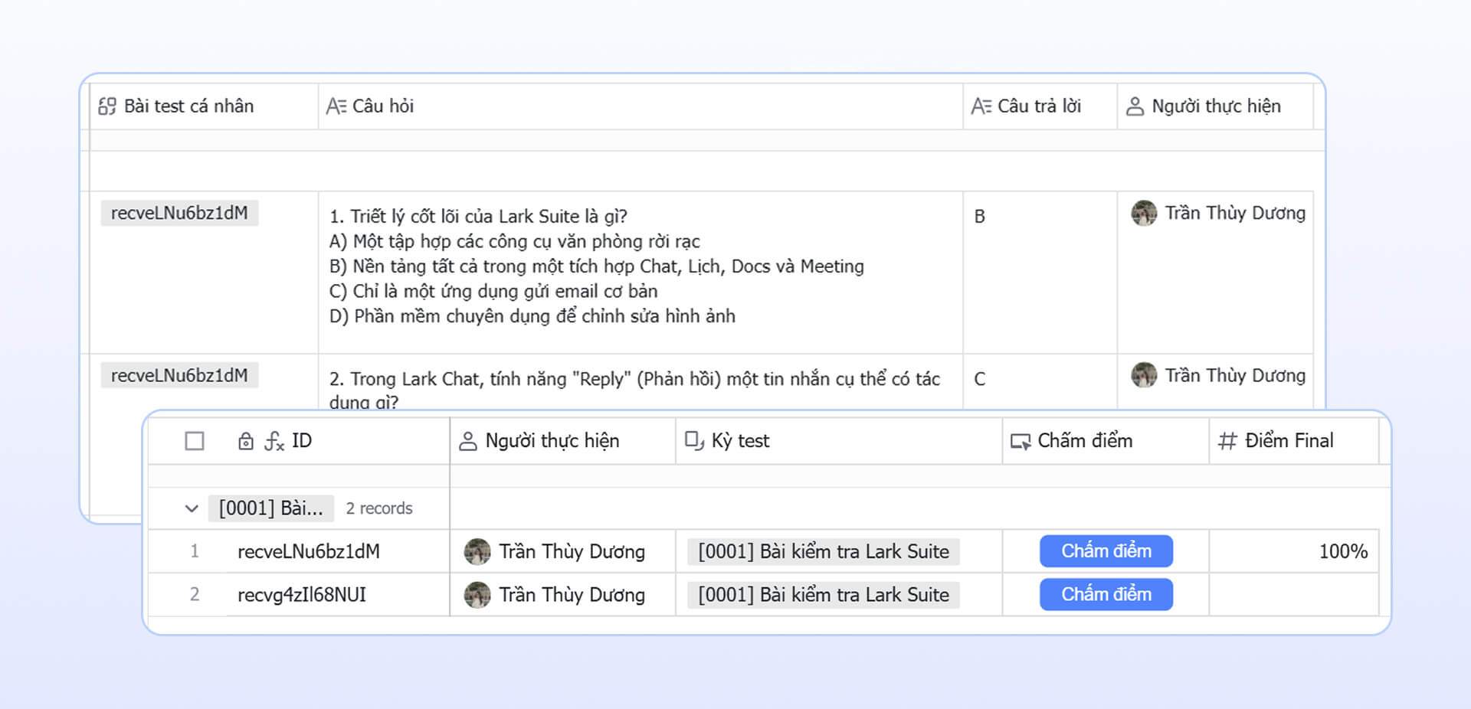Screen dimensions: 1471x709
Task: Select record ID recvg4zIl68NUI cell
Action: click(x=302, y=595)
